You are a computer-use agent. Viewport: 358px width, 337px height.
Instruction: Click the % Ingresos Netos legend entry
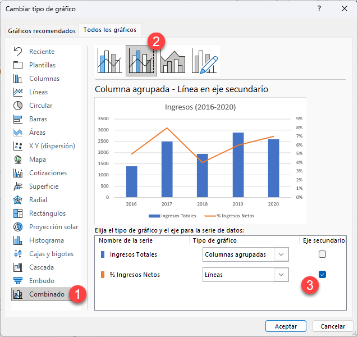coord(230,216)
